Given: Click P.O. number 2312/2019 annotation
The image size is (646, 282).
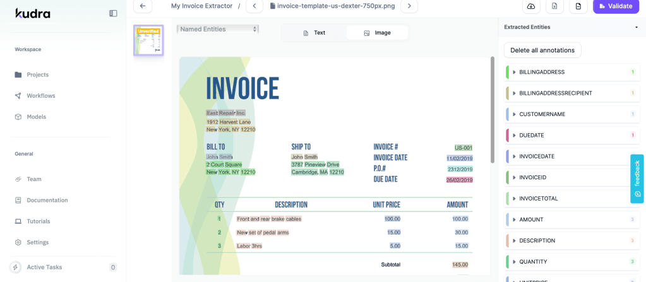Looking at the screenshot, I should point(460,169).
